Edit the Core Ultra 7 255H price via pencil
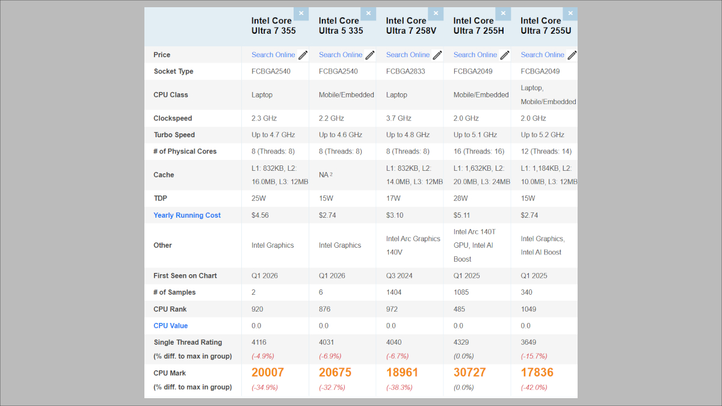The height and width of the screenshot is (406, 722). click(505, 55)
